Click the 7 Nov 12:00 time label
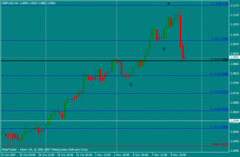This screenshot has height=157, width=240. coord(159,155)
